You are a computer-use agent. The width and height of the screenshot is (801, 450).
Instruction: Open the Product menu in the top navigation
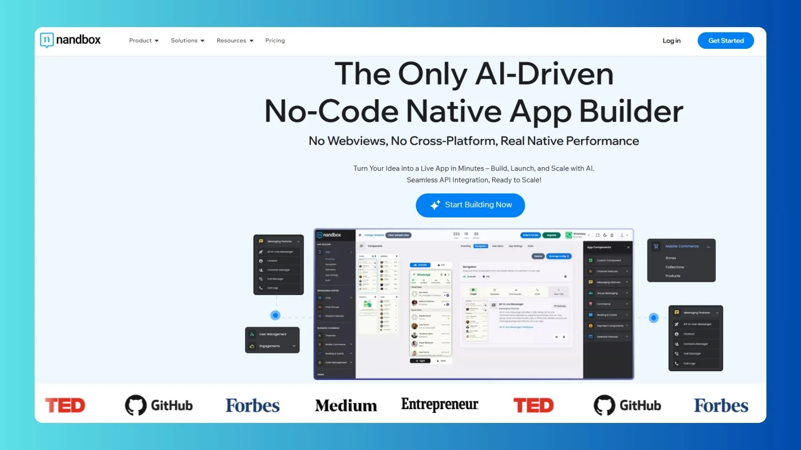click(144, 40)
